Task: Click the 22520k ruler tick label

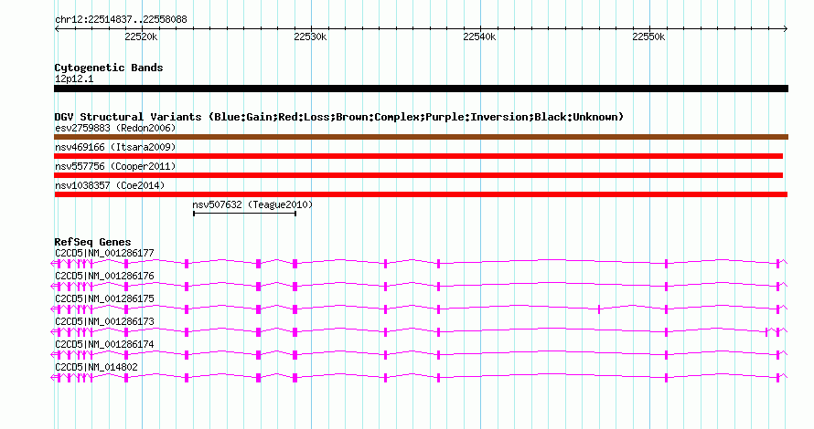Action: pyautogui.click(x=141, y=37)
